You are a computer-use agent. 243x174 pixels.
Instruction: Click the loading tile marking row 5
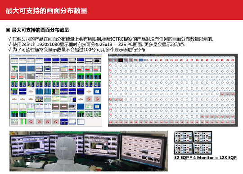pos(111,82)
